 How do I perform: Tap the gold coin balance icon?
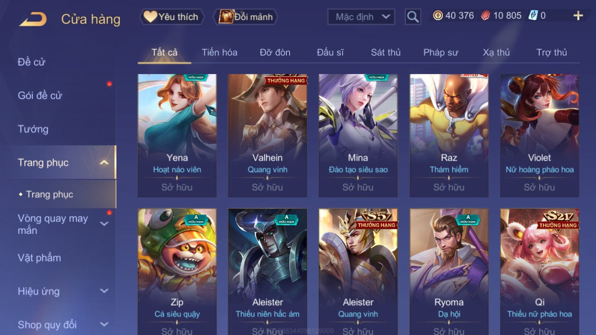(x=438, y=16)
